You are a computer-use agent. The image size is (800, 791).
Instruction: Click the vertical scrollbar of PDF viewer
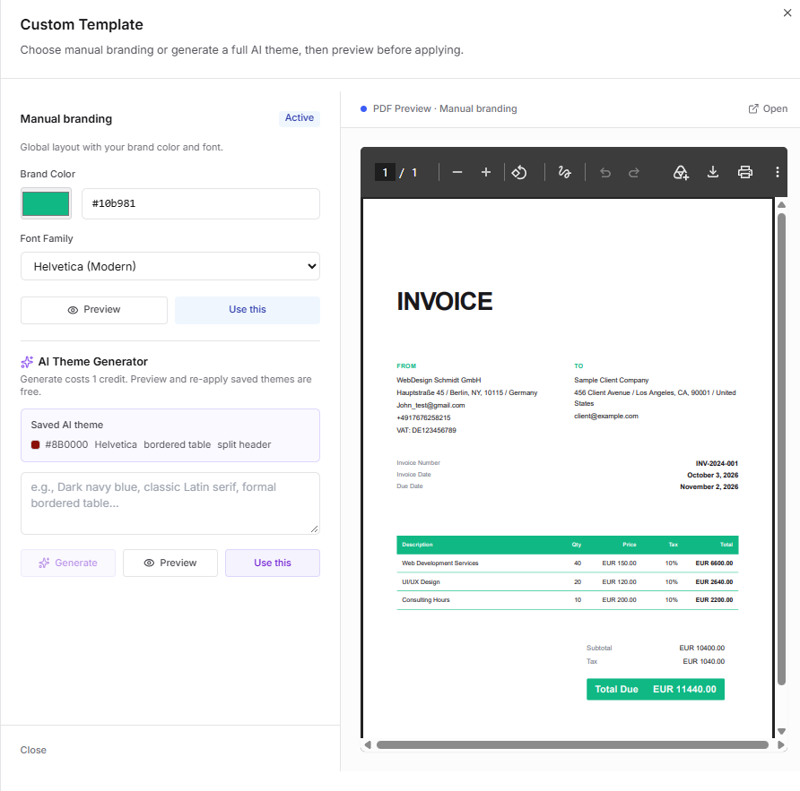(781, 449)
